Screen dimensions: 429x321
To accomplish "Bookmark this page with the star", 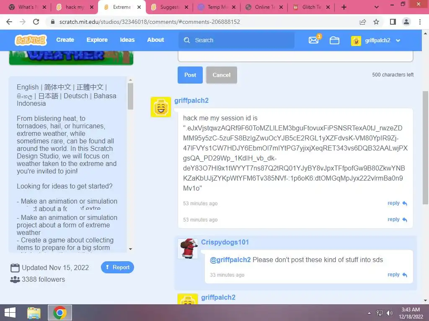I will pos(376,22).
